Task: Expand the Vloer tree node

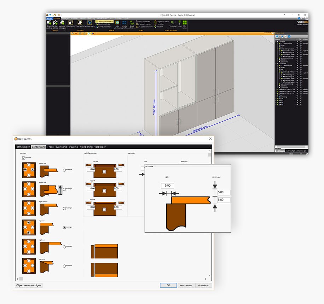Action: point(276,95)
